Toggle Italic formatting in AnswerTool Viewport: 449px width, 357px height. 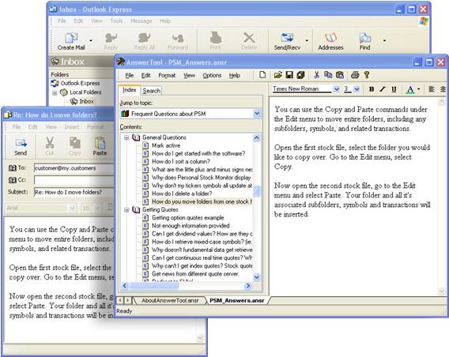point(383,89)
